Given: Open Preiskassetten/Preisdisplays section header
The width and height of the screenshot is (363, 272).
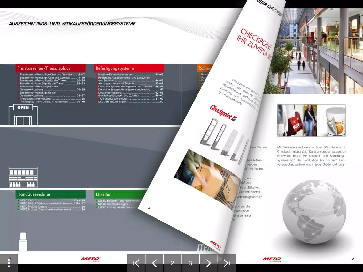Looking at the screenshot, I should [50, 68].
